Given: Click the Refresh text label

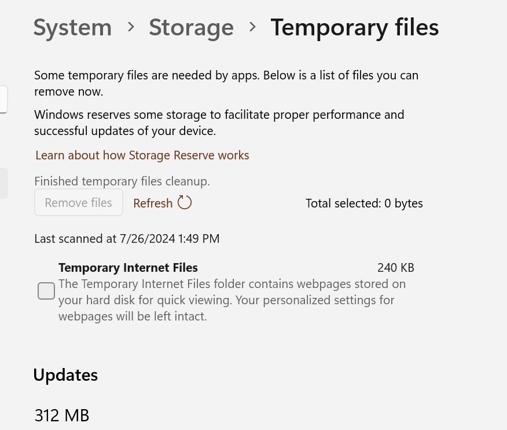Looking at the screenshot, I should (x=153, y=203).
